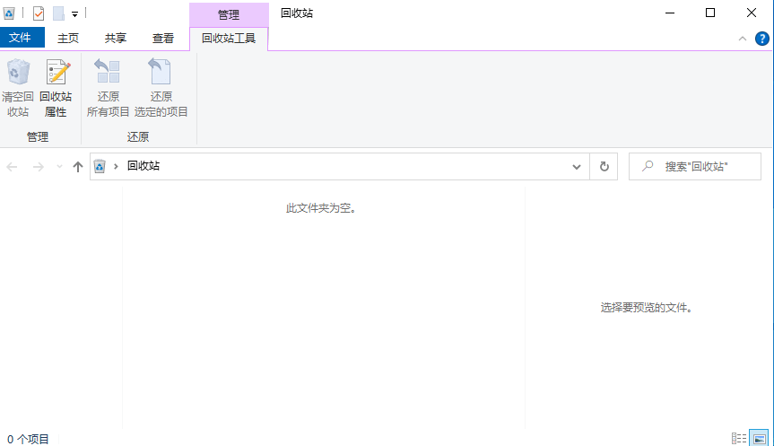The image size is (774, 446).
Task: Minimize the Recycle Bin window
Action: pyautogui.click(x=670, y=13)
